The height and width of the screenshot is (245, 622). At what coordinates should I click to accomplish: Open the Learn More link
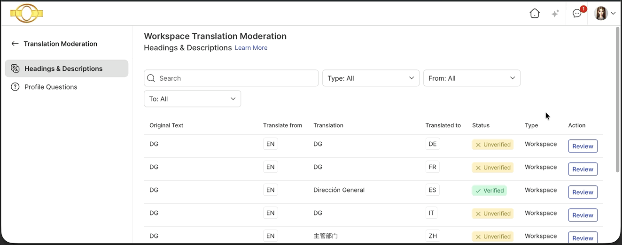pyautogui.click(x=251, y=48)
